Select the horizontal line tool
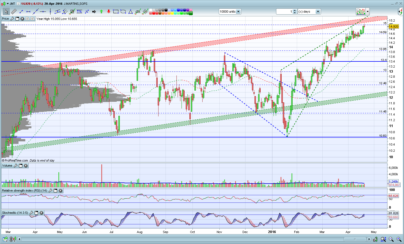The width and height of the screenshot is (404, 244). click(43, 11)
